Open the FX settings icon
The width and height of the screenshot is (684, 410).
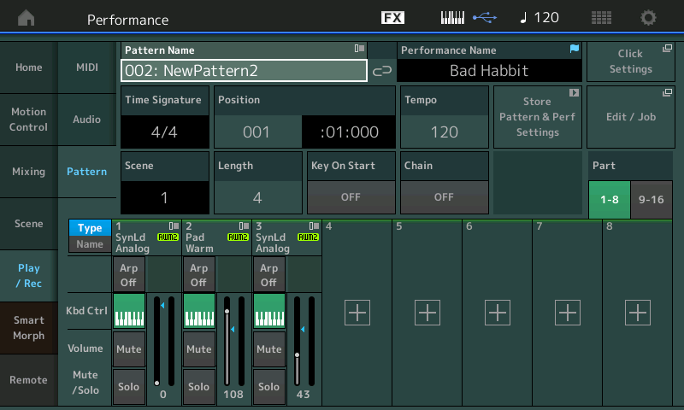[x=392, y=18]
